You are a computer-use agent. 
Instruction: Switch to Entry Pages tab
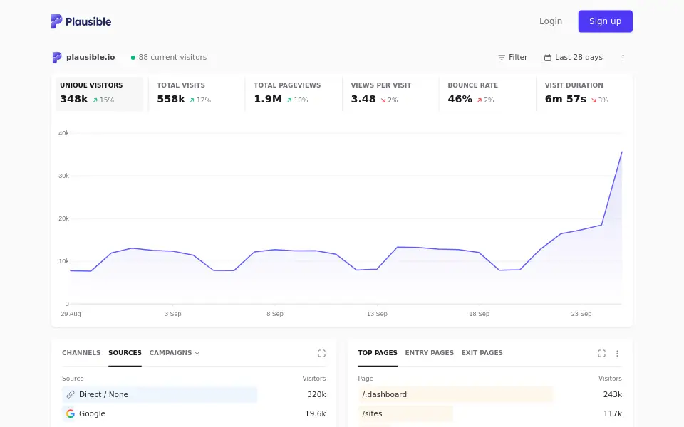pos(429,353)
